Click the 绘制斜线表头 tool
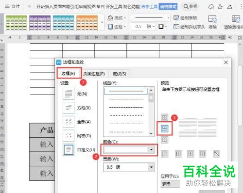Viewport: 243px width, 193px height. tap(189, 27)
